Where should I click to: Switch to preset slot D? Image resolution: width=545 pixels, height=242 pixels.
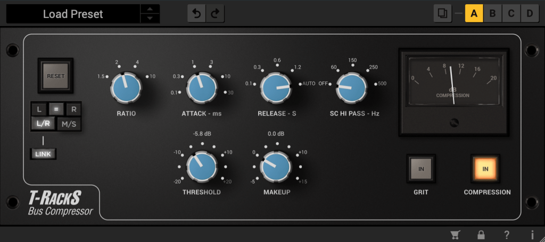tap(530, 13)
